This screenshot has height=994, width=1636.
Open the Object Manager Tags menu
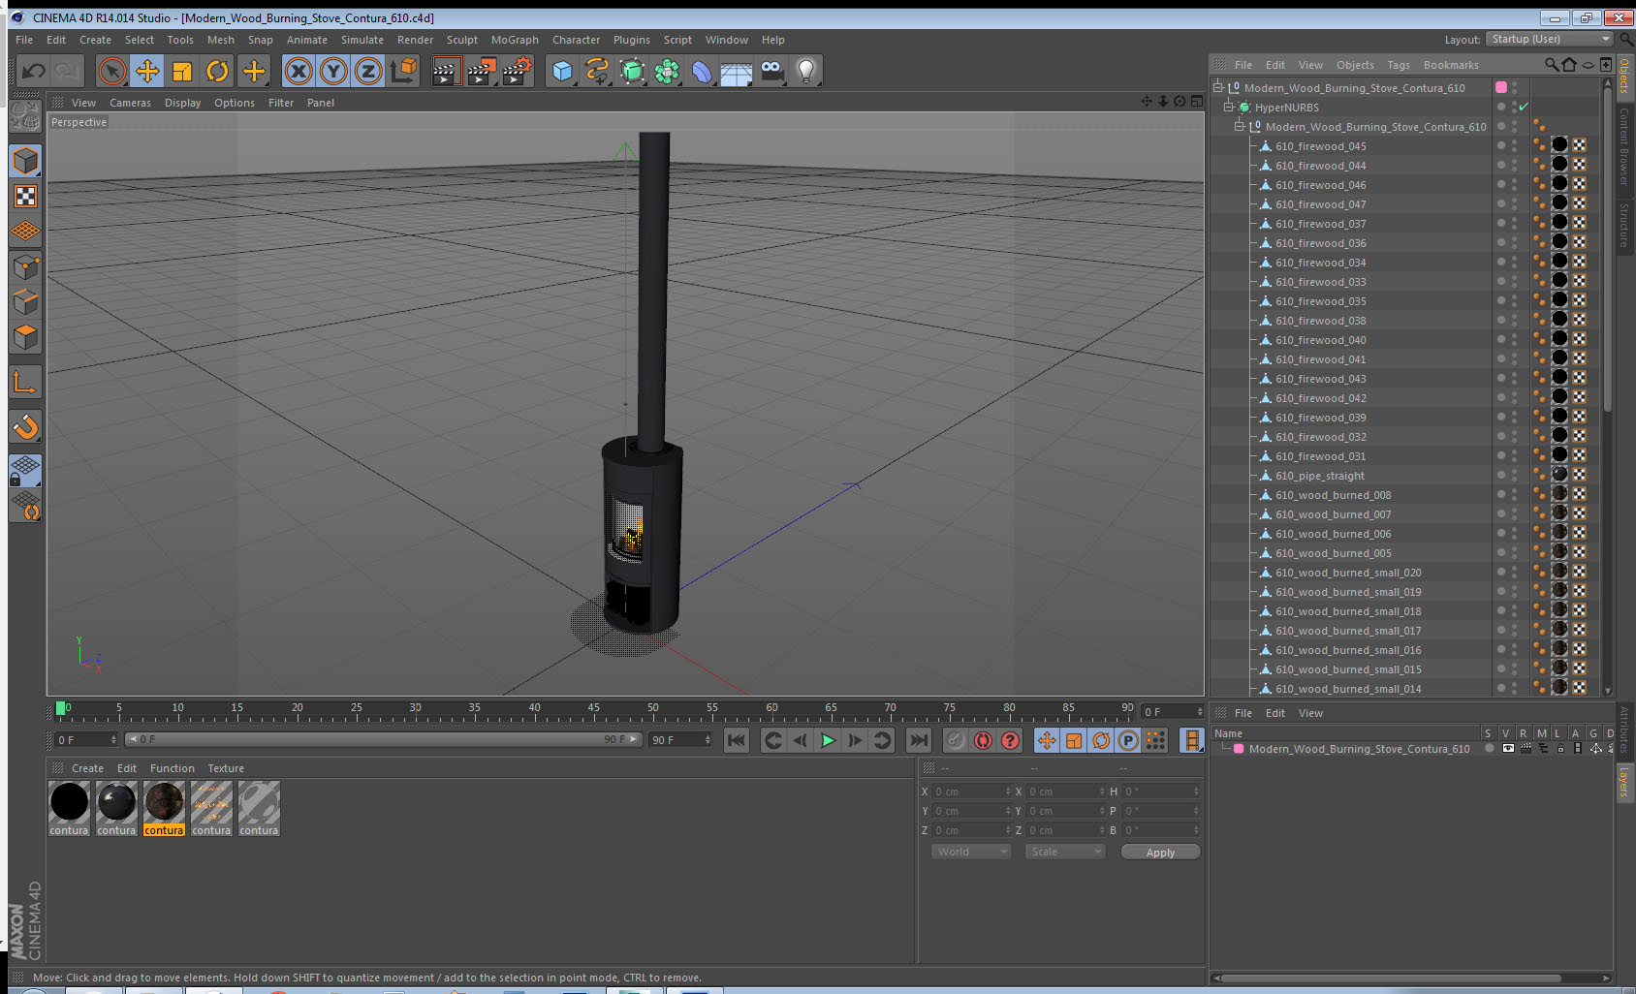click(1399, 65)
